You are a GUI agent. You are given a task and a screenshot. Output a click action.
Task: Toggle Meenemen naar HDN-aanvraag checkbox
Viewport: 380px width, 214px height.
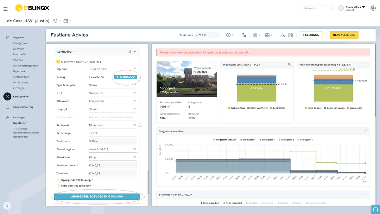(58, 62)
